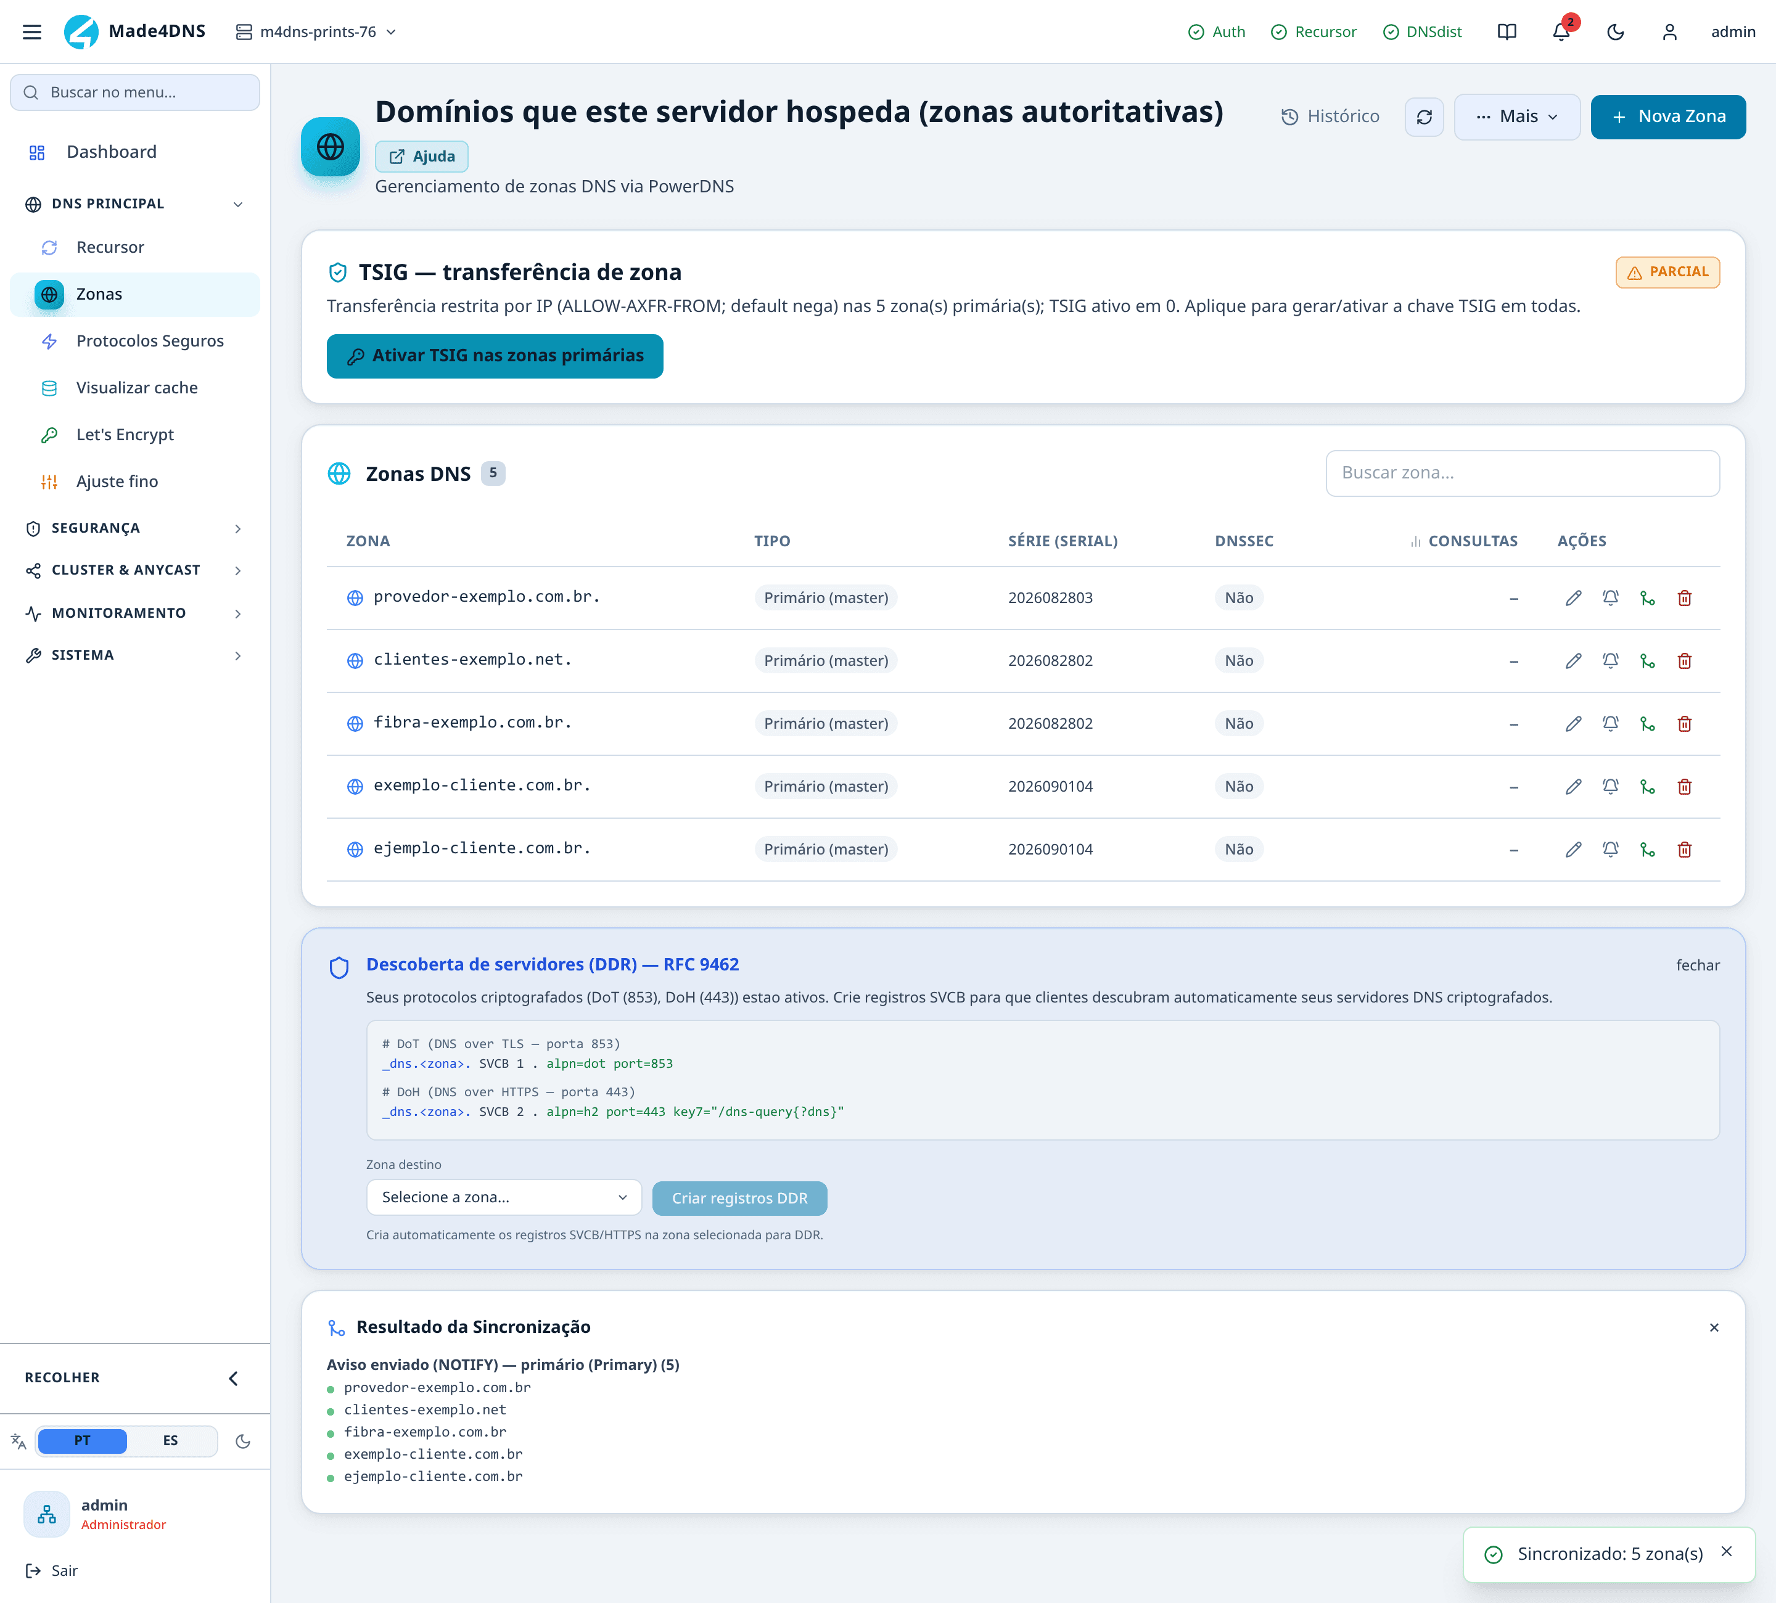The width and height of the screenshot is (1776, 1603).
Task: Open Let's Encrypt menu item
Action: (135, 434)
